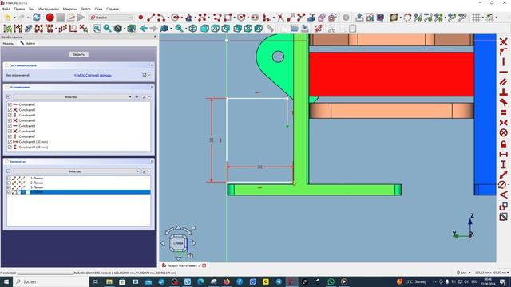The height and width of the screenshot is (287, 511).
Task: Toggle the Constraint9 (30 mm) checkbox
Action: pyautogui.click(x=10, y=147)
